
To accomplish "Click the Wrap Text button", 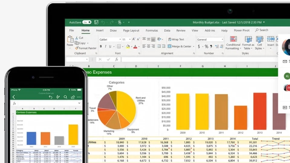I will [176, 39].
